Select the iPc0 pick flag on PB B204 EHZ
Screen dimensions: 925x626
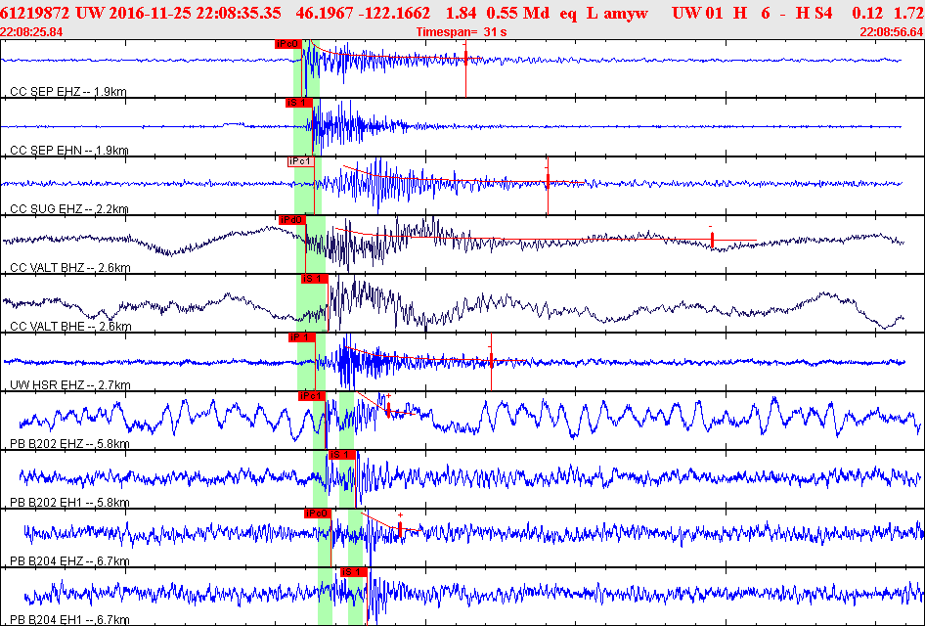click(318, 514)
